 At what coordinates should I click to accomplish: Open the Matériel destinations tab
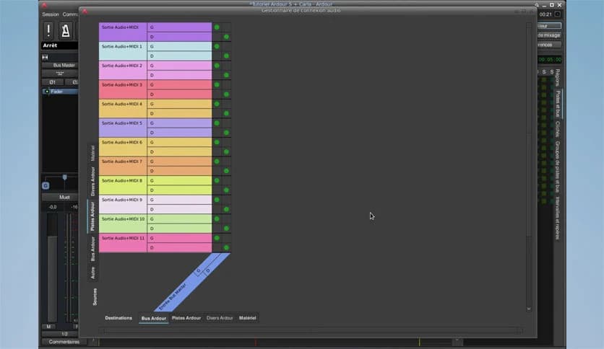247,318
